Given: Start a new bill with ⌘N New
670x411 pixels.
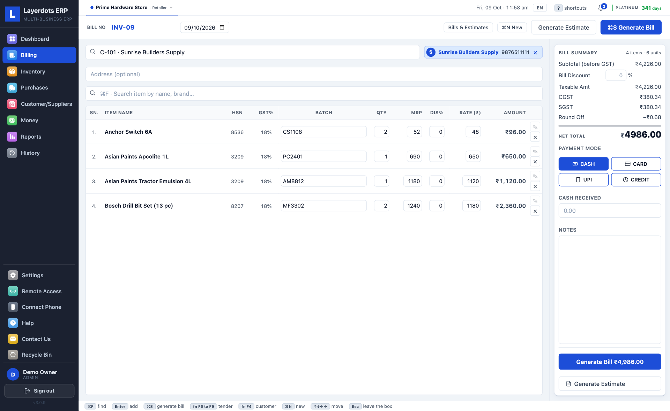Looking at the screenshot, I should coord(512,28).
